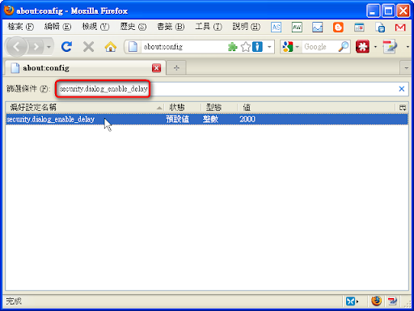Viewport: 414px width, 311px height.
Task: Click the about:config address bar text
Action: pyautogui.click(x=163, y=47)
